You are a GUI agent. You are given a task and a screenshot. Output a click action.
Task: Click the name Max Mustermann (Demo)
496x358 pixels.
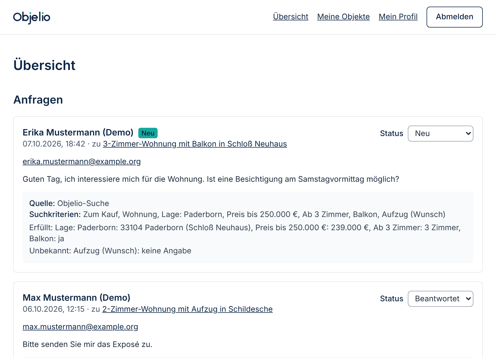[x=76, y=298]
